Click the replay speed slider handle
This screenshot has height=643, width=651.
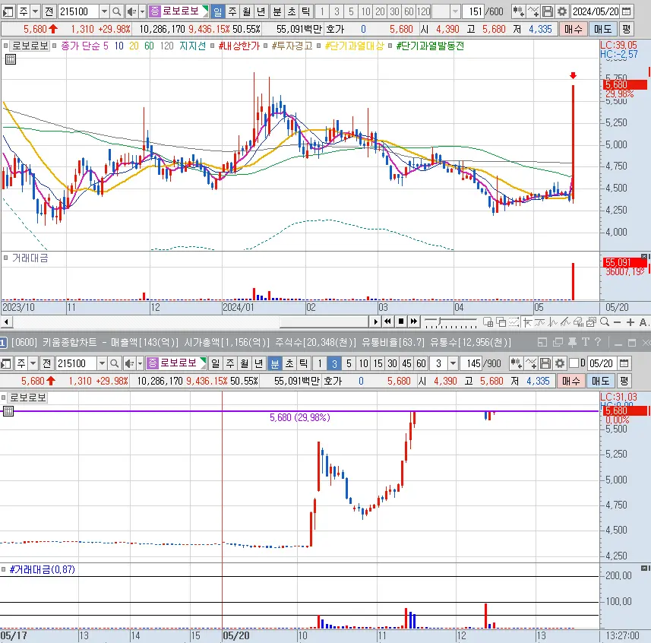pyautogui.click(x=440, y=321)
